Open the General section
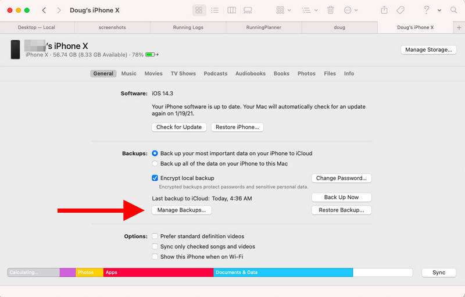465x297 pixels. point(103,73)
